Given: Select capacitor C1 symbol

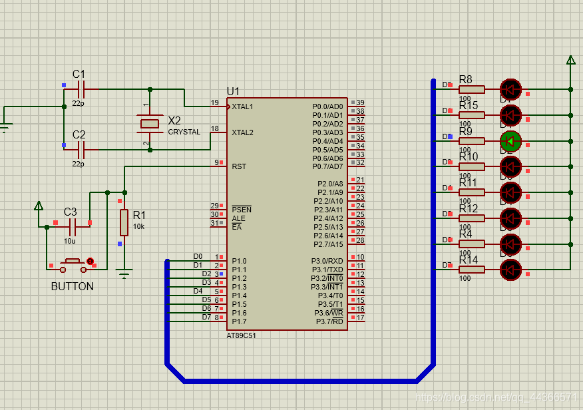Looking at the screenshot, I should point(81,89).
